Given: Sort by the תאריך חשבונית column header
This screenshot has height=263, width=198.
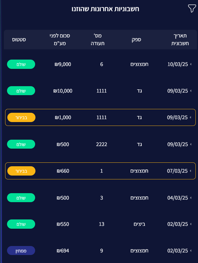Looking at the screenshot, I should tap(179, 39).
